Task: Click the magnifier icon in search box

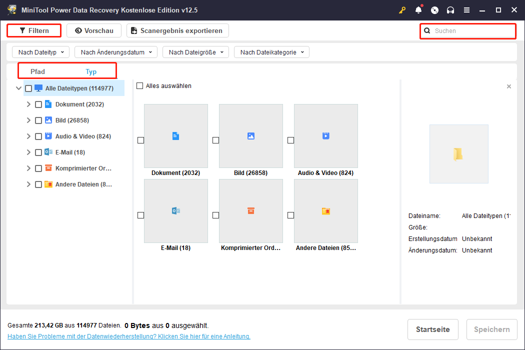Action: coord(427,31)
